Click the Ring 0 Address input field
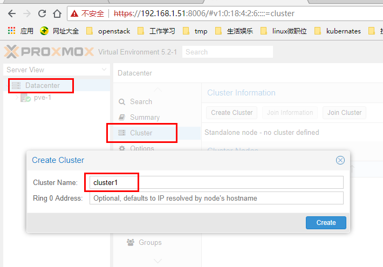The height and width of the screenshot is (267, 383). coord(216,198)
